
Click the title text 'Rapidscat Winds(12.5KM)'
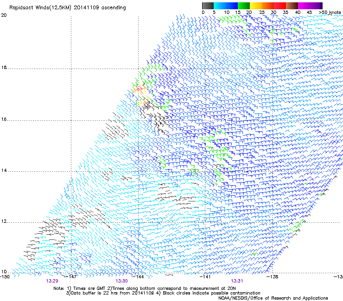point(40,8)
